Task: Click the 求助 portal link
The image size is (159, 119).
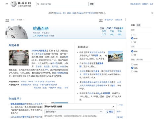Action: pos(120,31)
